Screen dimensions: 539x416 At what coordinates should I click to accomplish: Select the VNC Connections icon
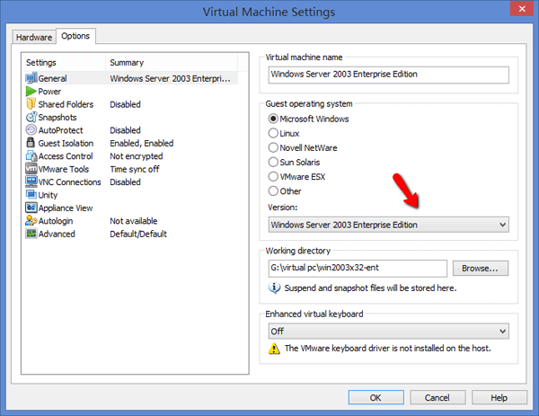[x=31, y=181]
